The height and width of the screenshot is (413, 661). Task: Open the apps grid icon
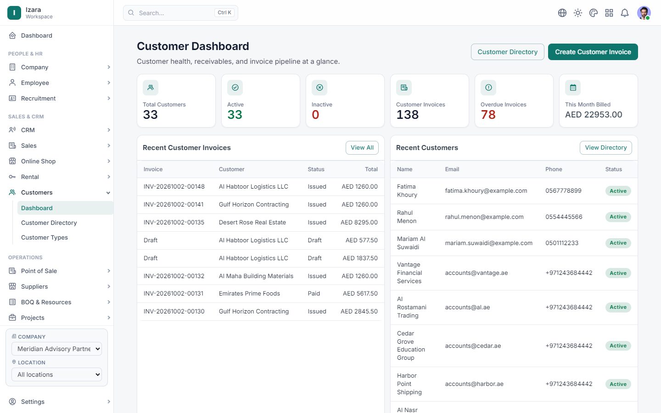click(609, 13)
